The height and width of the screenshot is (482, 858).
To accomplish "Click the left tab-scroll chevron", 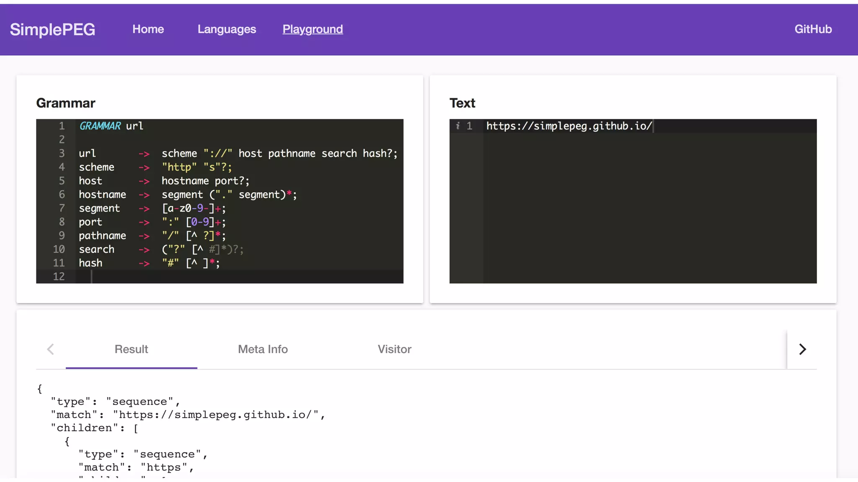I will coord(50,349).
